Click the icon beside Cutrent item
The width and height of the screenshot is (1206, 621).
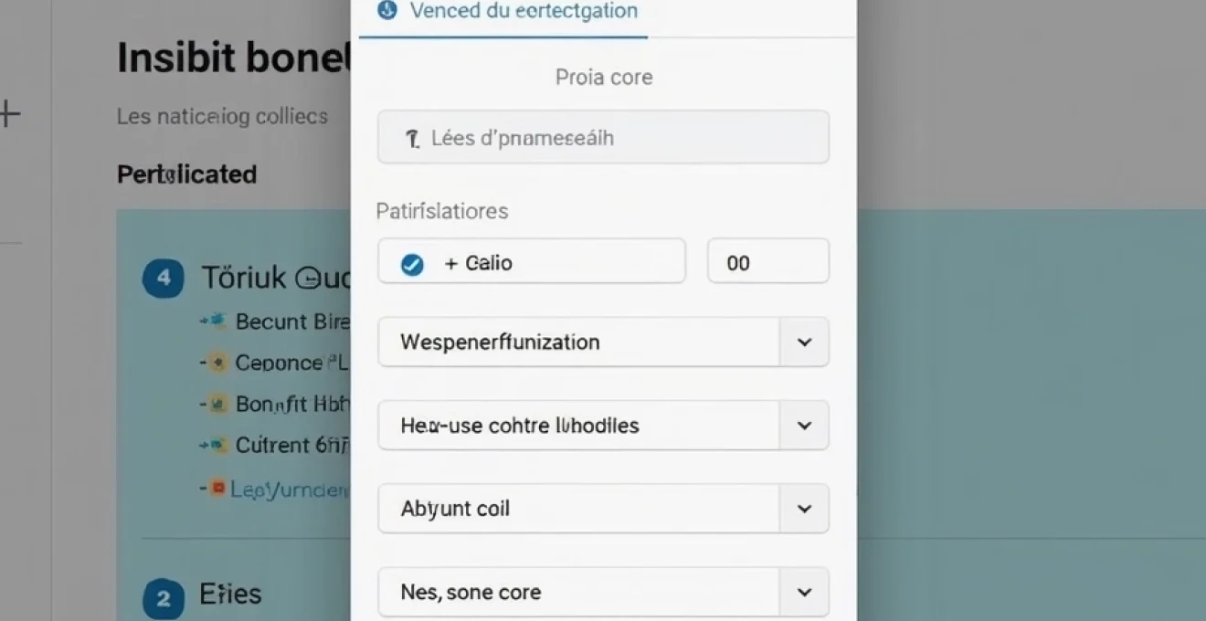coord(217,446)
